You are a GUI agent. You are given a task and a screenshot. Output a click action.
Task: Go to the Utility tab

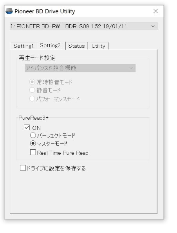coord(98,46)
